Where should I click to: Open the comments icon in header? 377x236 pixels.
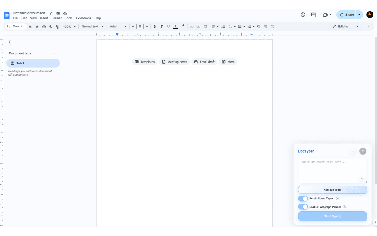(x=313, y=14)
